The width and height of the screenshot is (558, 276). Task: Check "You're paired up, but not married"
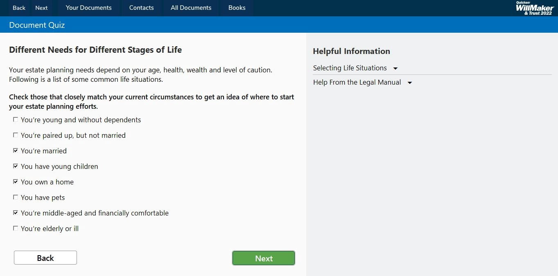click(x=16, y=135)
